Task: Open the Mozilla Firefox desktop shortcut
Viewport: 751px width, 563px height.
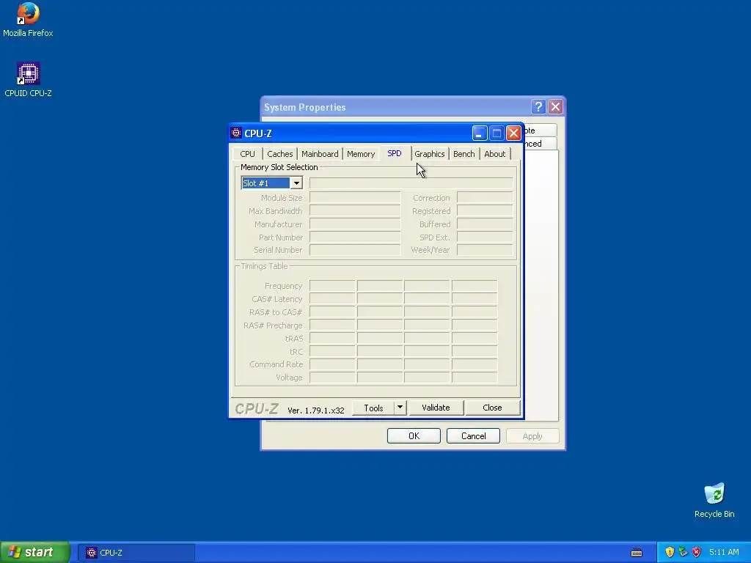Action: tap(28, 19)
